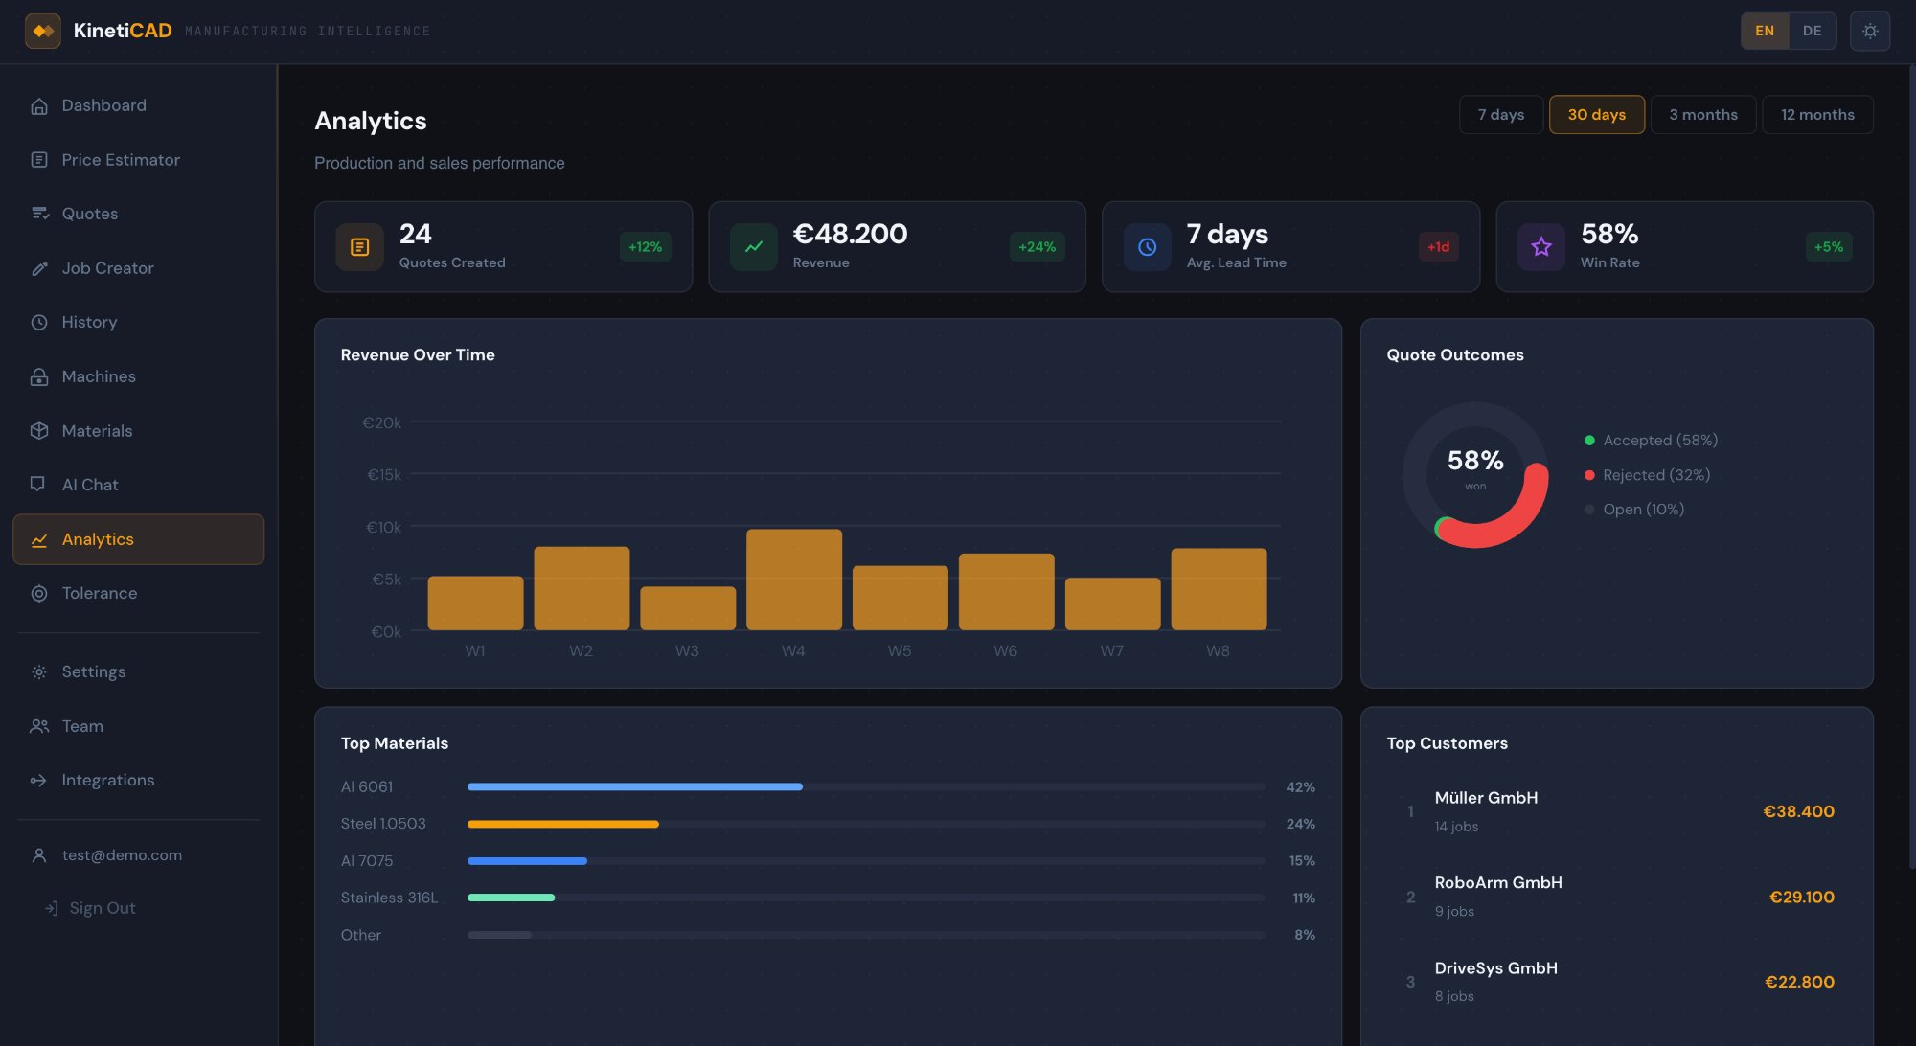Select the Materials box icon
The height and width of the screenshot is (1046, 1916).
pyautogui.click(x=39, y=431)
